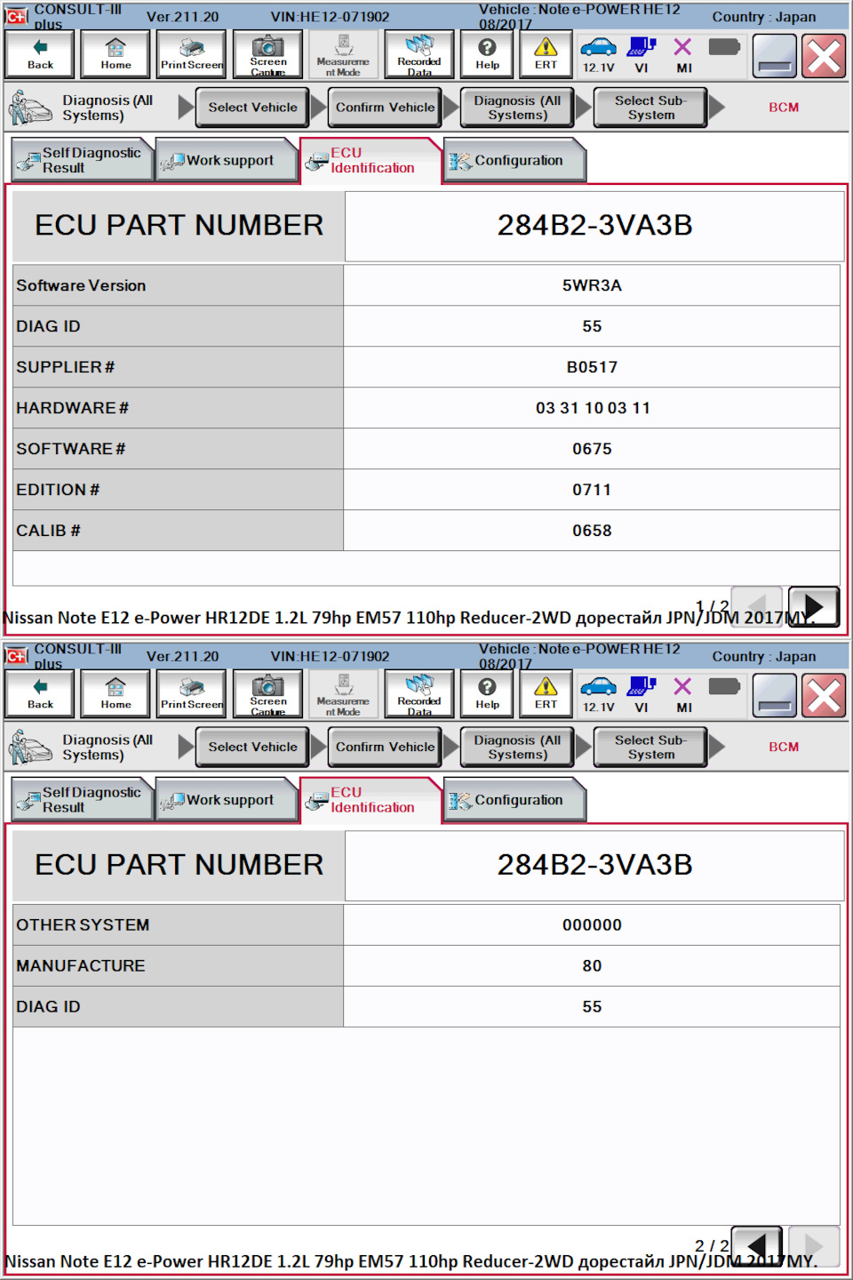The width and height of the screenshot is (853, 1280).
Task: Go to next page using the black arrow
Action: pos(813,606)
